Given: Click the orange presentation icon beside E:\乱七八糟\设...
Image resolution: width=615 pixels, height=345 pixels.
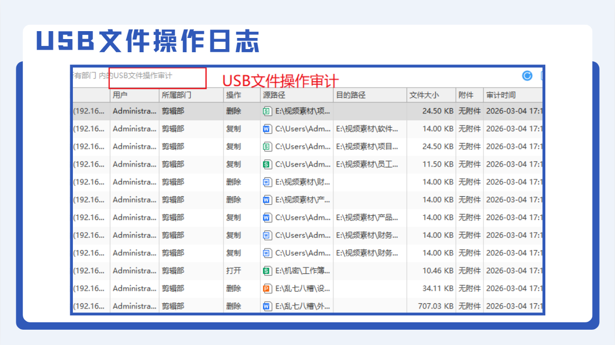Looking at the screenshot, I should pos(267,289).
